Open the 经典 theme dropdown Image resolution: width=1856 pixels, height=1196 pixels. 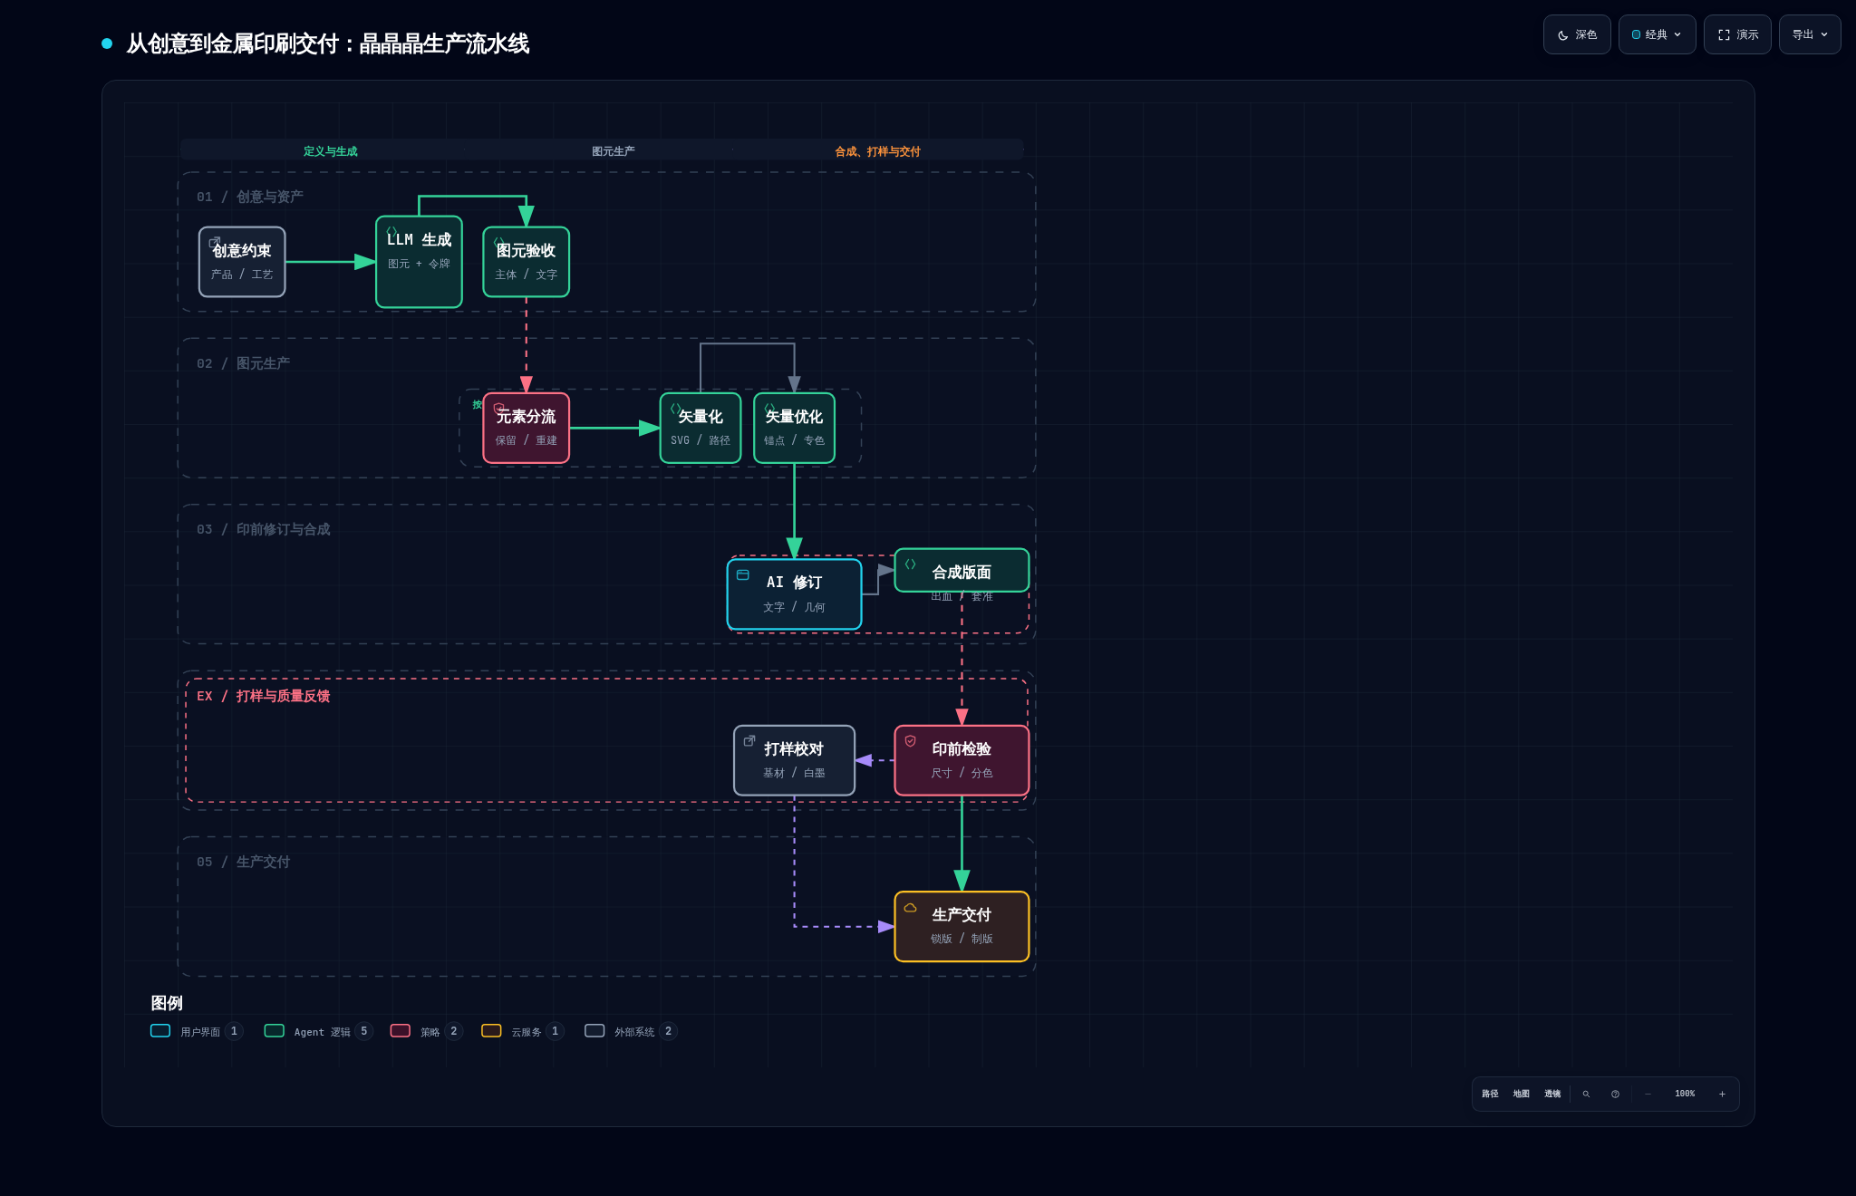(1657, 34)
